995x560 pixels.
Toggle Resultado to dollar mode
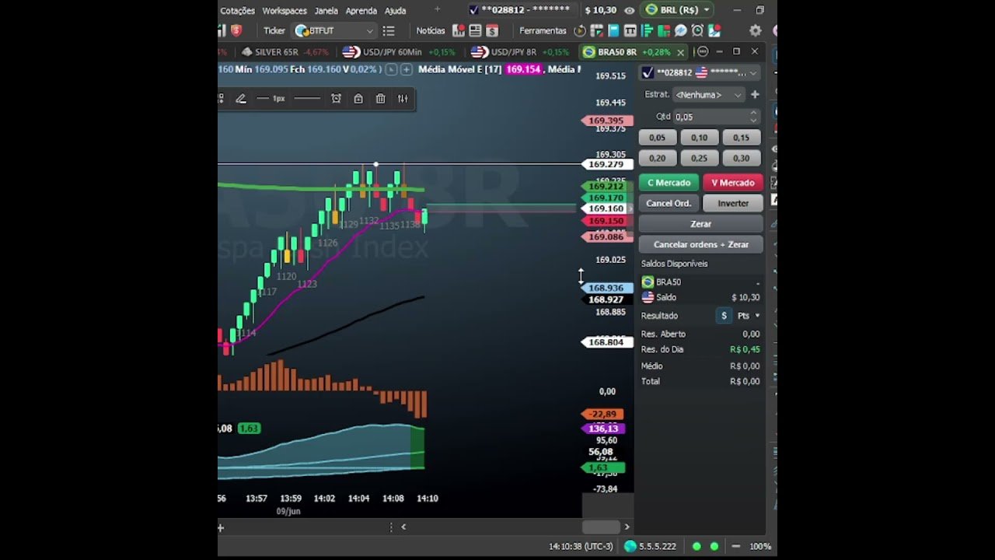coord(724,316)
